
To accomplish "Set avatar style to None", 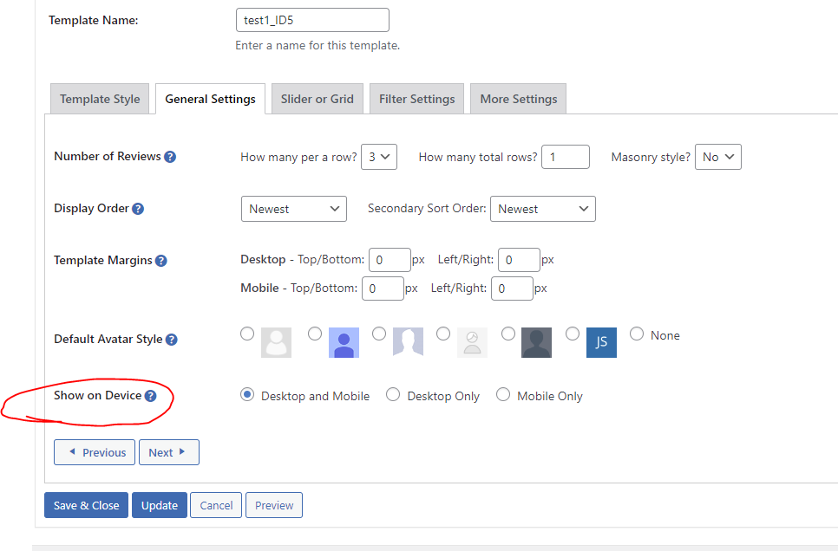I will point(637,334).
